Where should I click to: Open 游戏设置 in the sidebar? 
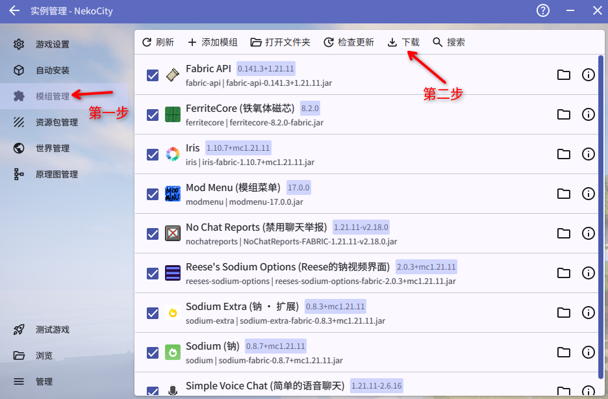[52, 44]
